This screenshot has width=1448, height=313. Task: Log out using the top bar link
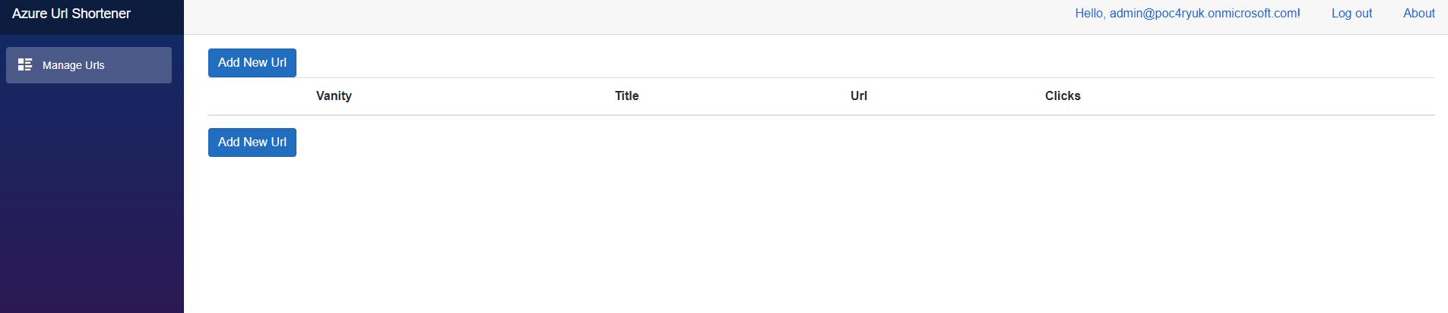[x=1351, y=14]
